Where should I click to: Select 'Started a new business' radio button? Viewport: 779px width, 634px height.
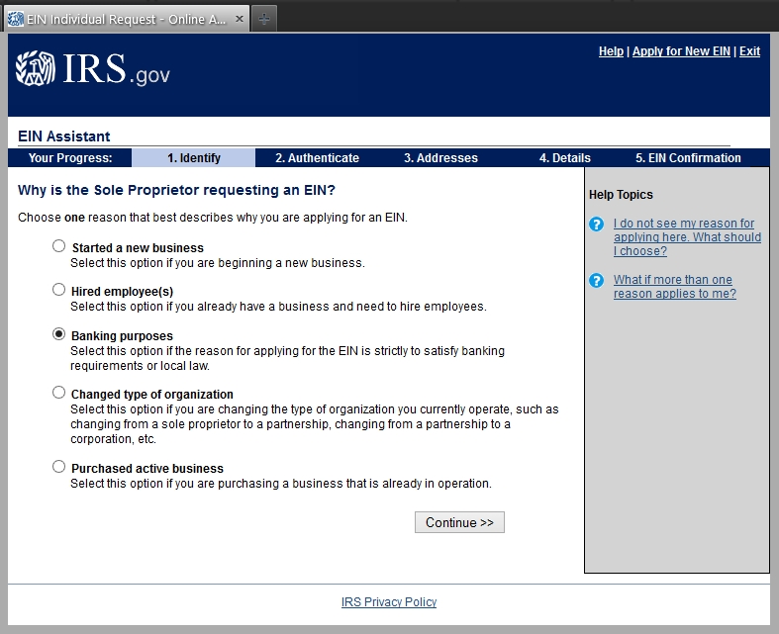pos(58,245)
